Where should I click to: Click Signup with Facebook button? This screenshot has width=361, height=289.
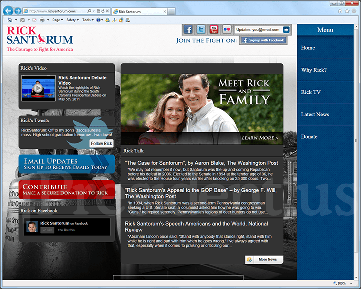[x=263, y=40]
